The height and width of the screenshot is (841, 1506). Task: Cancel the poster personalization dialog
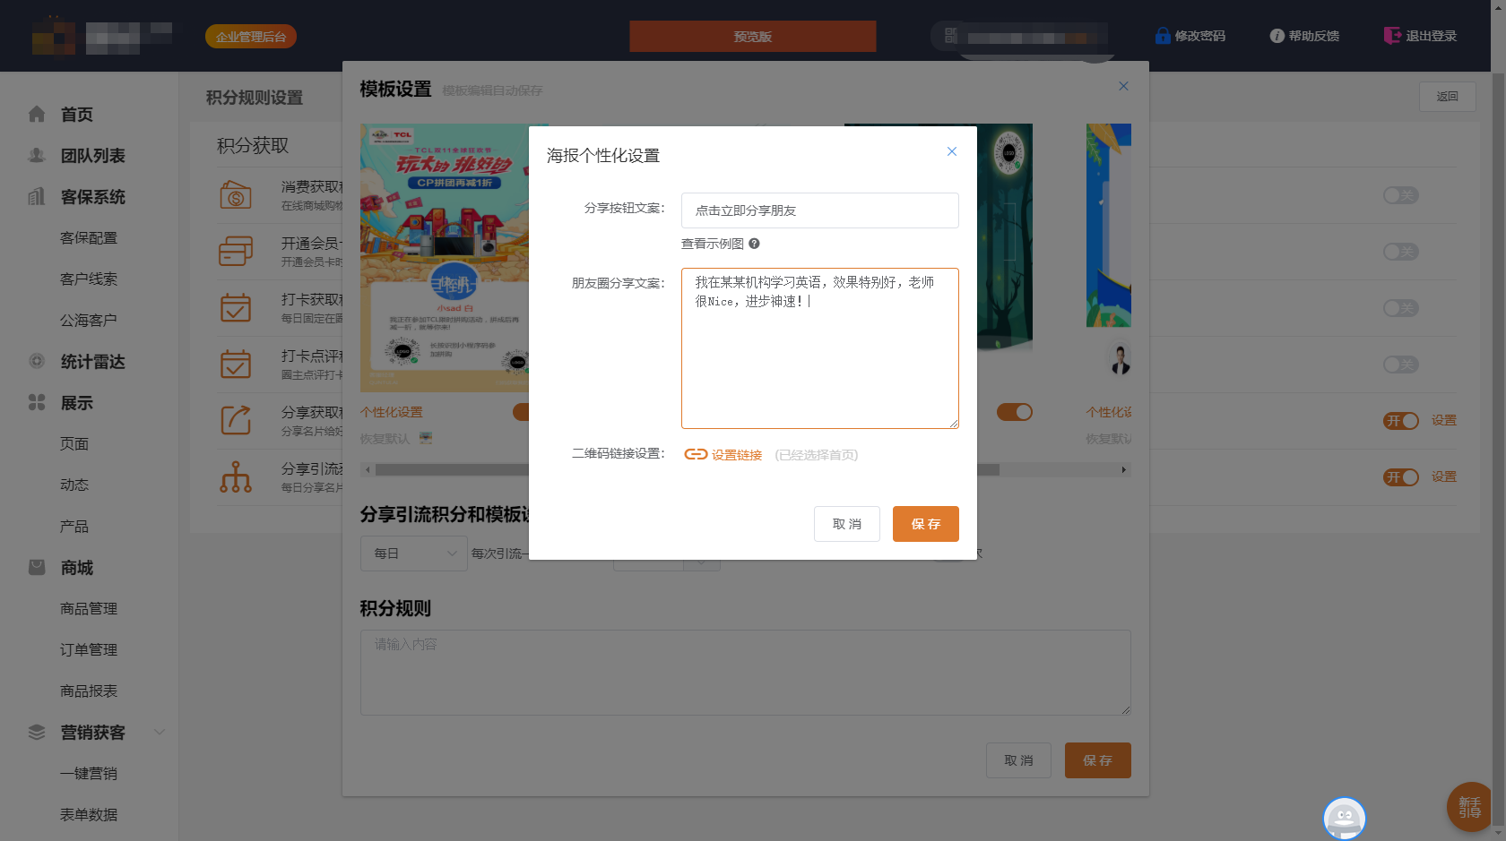pyautogui.click(x=846, y=524)
